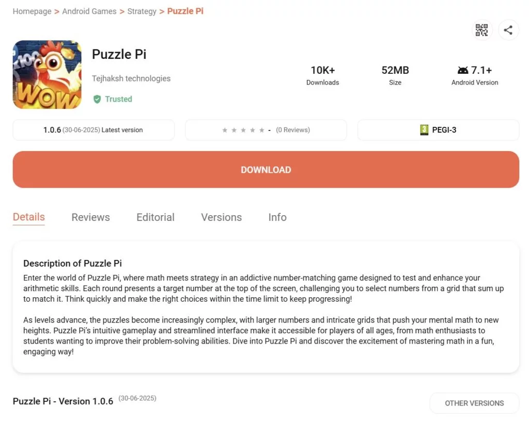The height and width of the screenshot is (422, 529).
Task: Click the PEGI-3 rating badge icon
Action: click(424, 130)
